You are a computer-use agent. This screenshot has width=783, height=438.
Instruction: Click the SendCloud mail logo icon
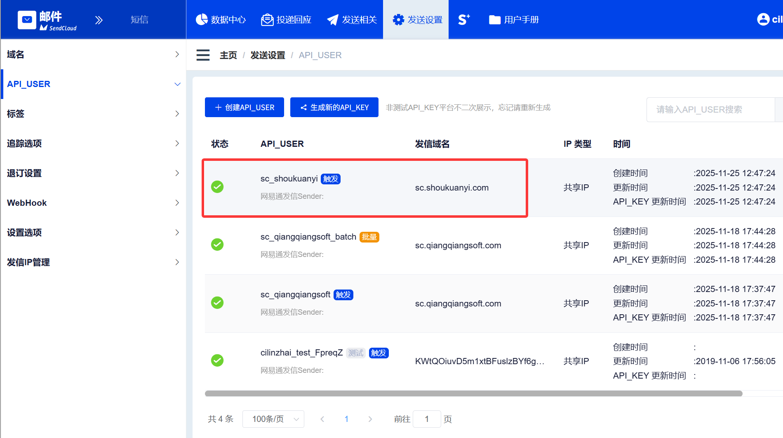(x=27, y=20)
